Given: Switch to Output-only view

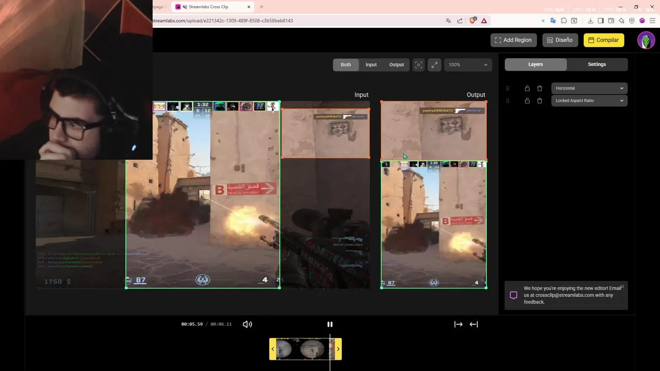Looking at the screenshot, I should (397, 65).
